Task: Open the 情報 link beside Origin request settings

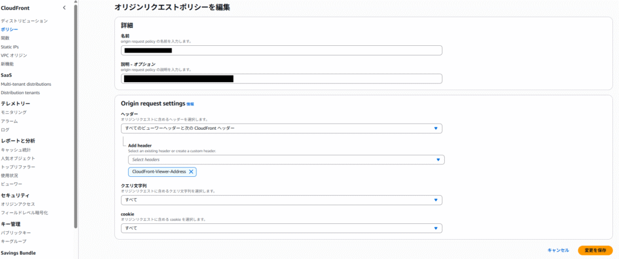Action: point(190,104)
